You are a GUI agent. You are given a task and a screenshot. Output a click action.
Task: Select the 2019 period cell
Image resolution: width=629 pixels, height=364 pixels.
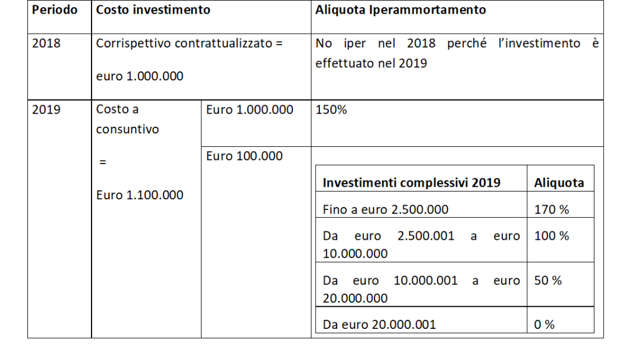pos(46,110)
